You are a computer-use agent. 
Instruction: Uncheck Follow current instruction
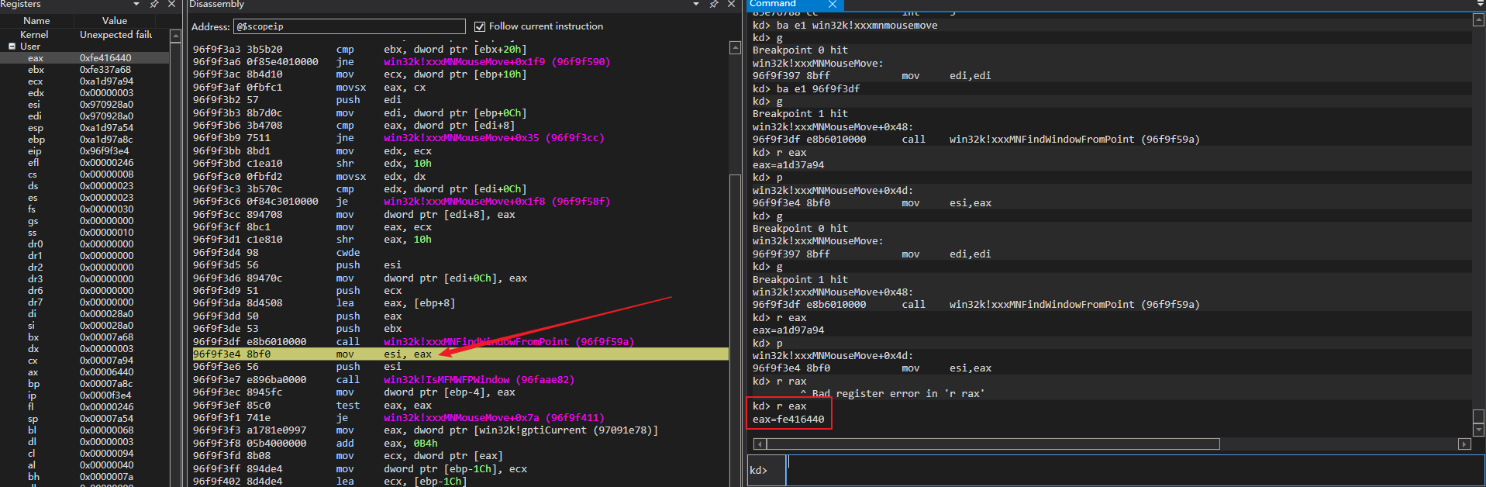coord(480,26)
